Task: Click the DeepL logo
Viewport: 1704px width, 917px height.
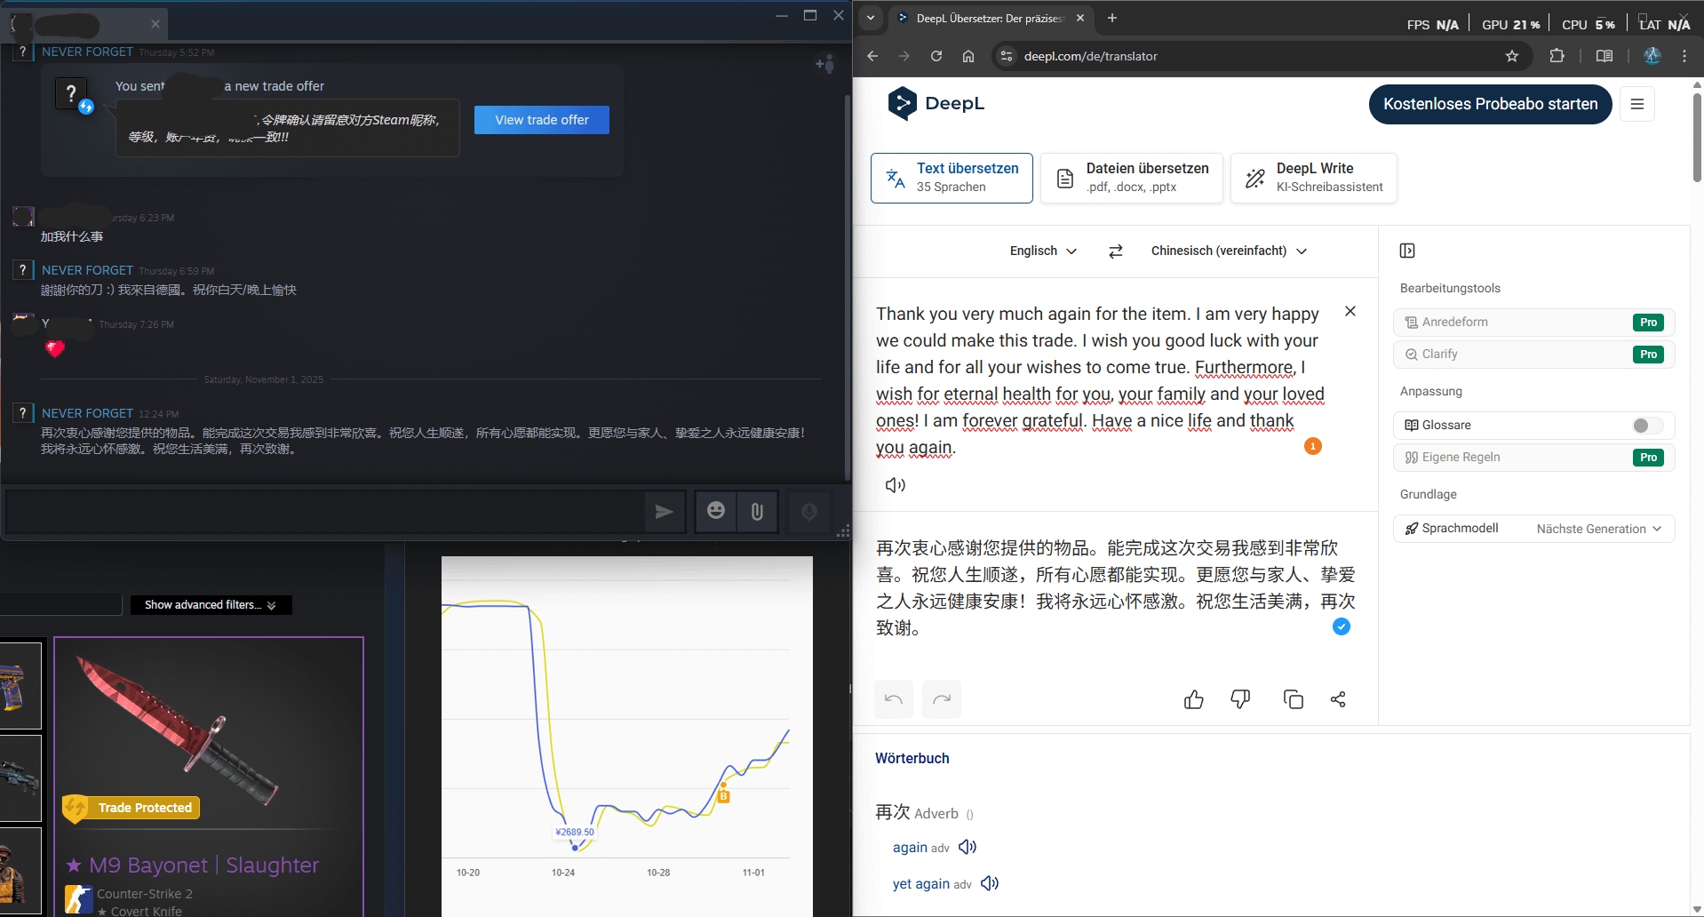Action: tap(936, 103)
